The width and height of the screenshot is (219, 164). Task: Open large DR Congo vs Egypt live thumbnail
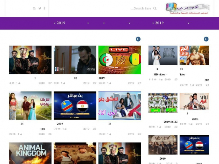pyautogui.click(x=75, y=106)
